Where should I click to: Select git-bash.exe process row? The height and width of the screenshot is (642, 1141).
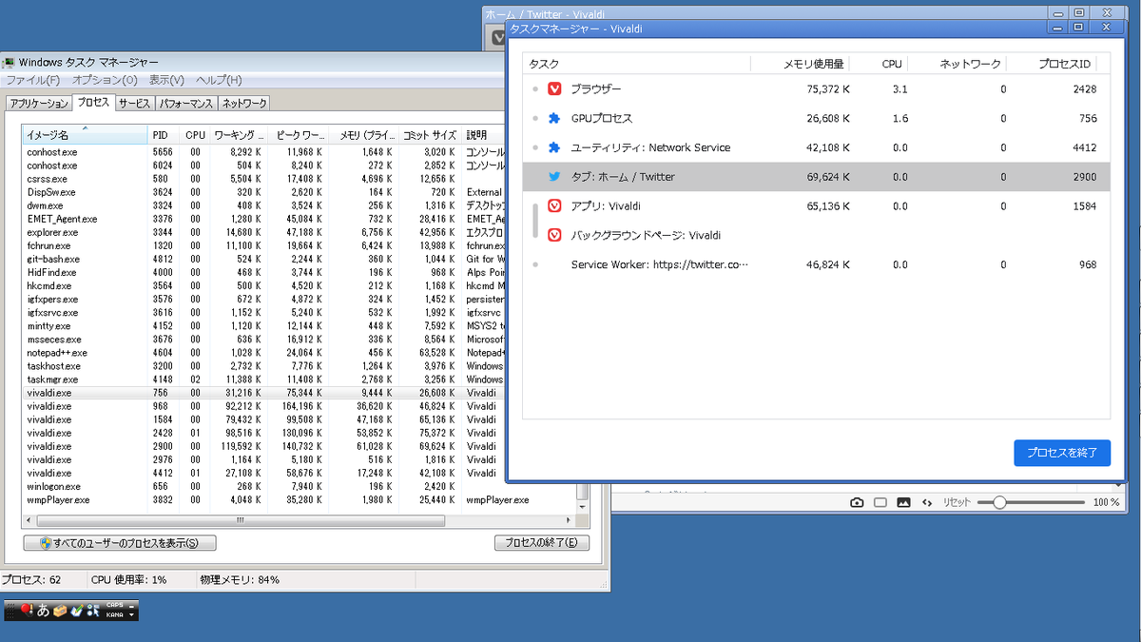pyautogui.click(x=263, y=259)
